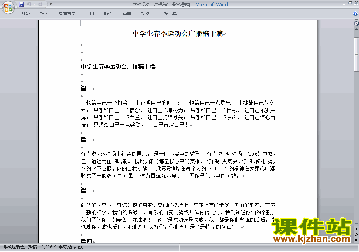Screen dimensions: 359x252
Task: Switch to the 引用 tab
Action: [90, 14]
